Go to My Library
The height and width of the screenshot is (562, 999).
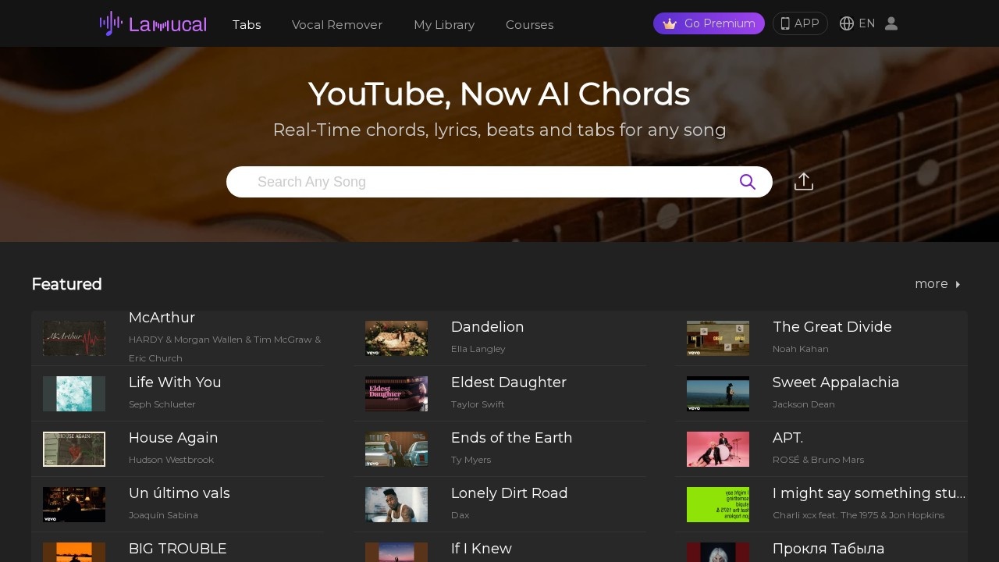[444, 25]
